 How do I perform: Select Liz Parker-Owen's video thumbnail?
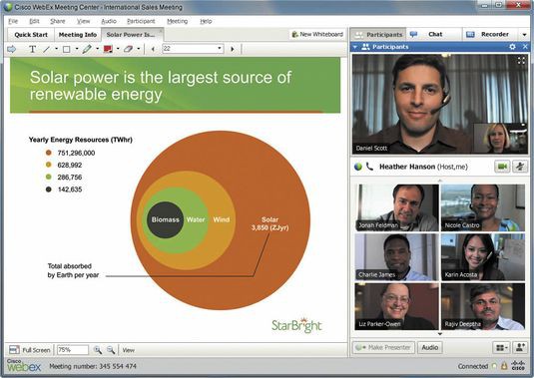pyautogui.click(x=396, y=306)
